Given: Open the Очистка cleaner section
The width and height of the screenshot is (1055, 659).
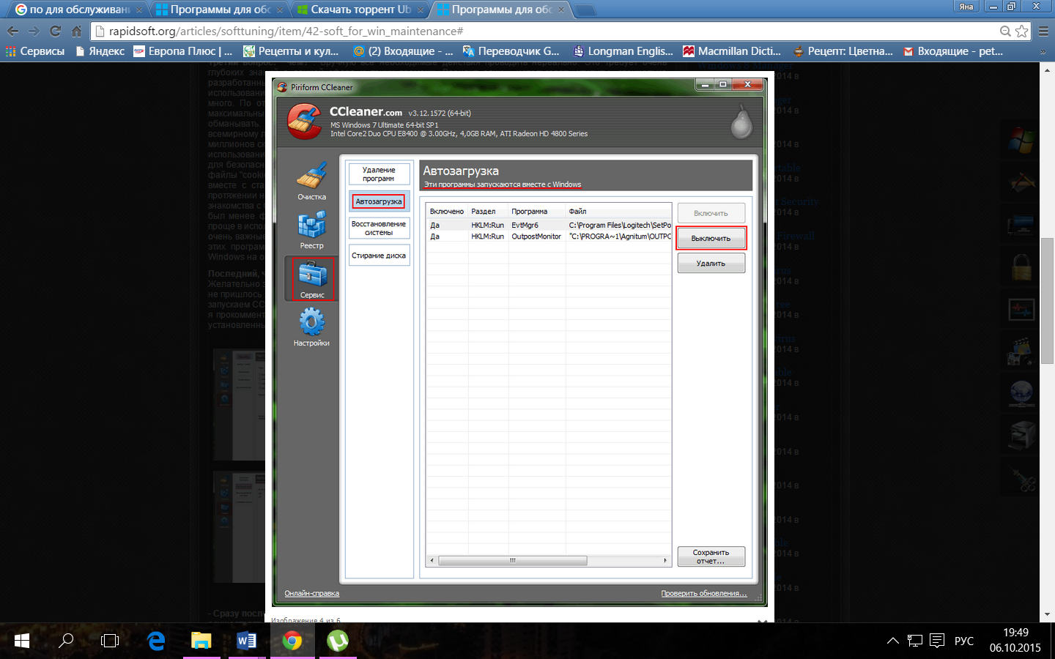Looking at the screenshot, I should 312,180.
